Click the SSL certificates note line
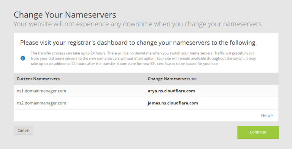This screenshot has height=149, width=292. [x=125, y=64]
